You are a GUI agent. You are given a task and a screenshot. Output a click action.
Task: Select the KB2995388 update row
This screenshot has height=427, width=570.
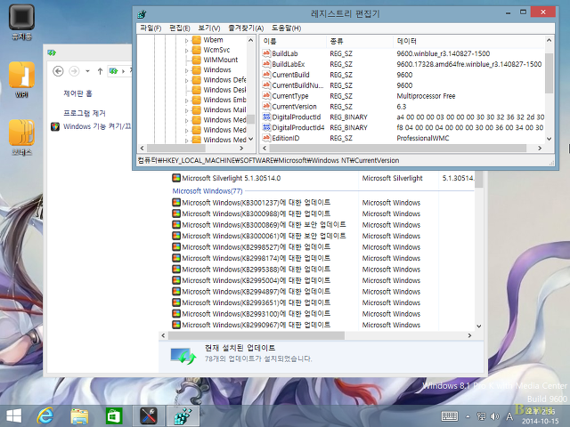point(322,269)
